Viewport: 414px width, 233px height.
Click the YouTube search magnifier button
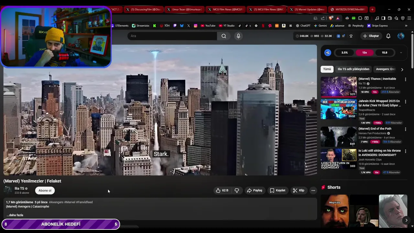[x=224, y=36]
